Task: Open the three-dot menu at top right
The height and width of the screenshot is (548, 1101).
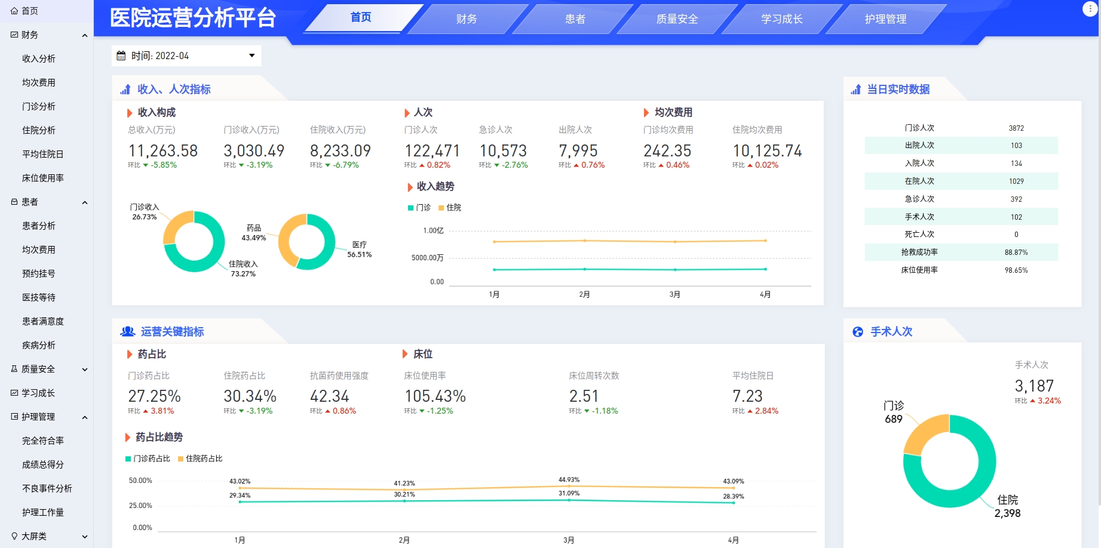Action: [x=1090, y=9]
